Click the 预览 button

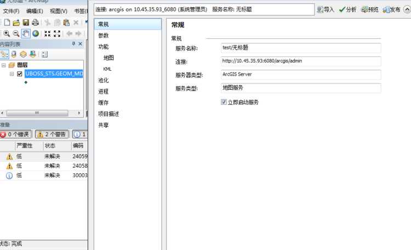pos(369,10)
